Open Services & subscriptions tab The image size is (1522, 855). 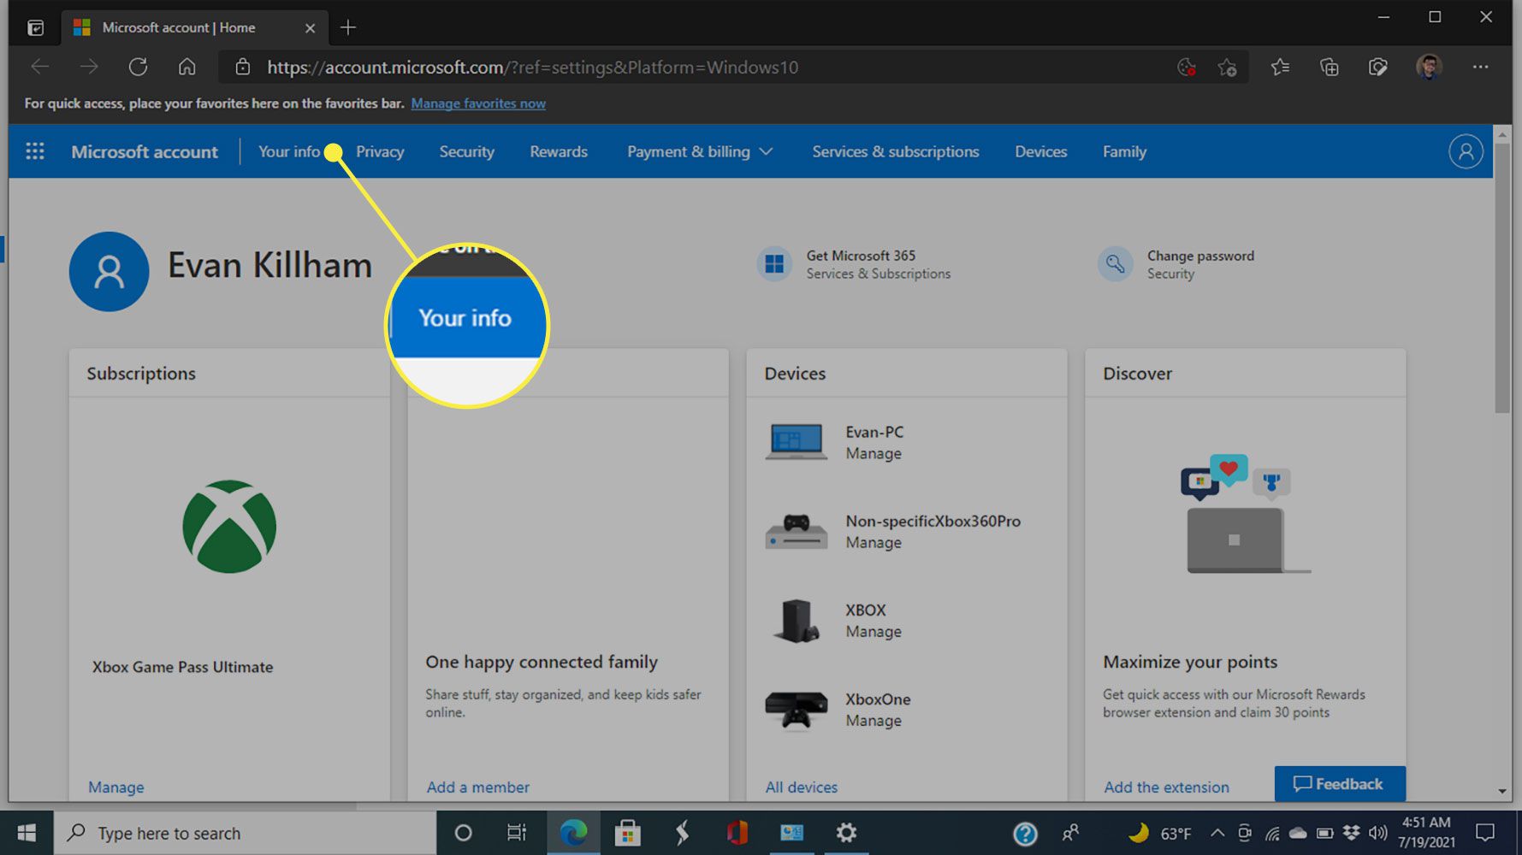(x=896, y=151)
